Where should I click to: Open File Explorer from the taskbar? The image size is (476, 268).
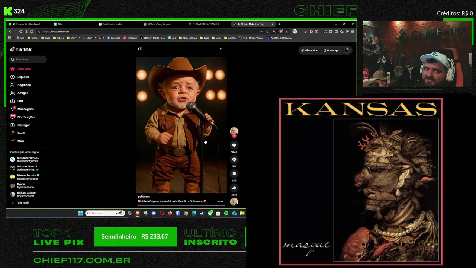tap(242, 213)
